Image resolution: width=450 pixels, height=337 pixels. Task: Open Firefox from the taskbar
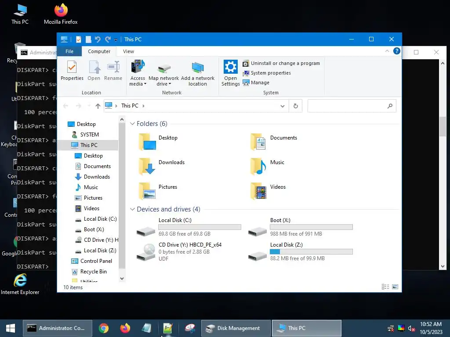click(125, 328)
